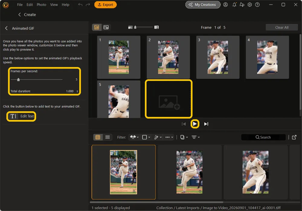302x211 pixels.
Task: Select the first browser photo thumbnail
Action: click(124, 172)
